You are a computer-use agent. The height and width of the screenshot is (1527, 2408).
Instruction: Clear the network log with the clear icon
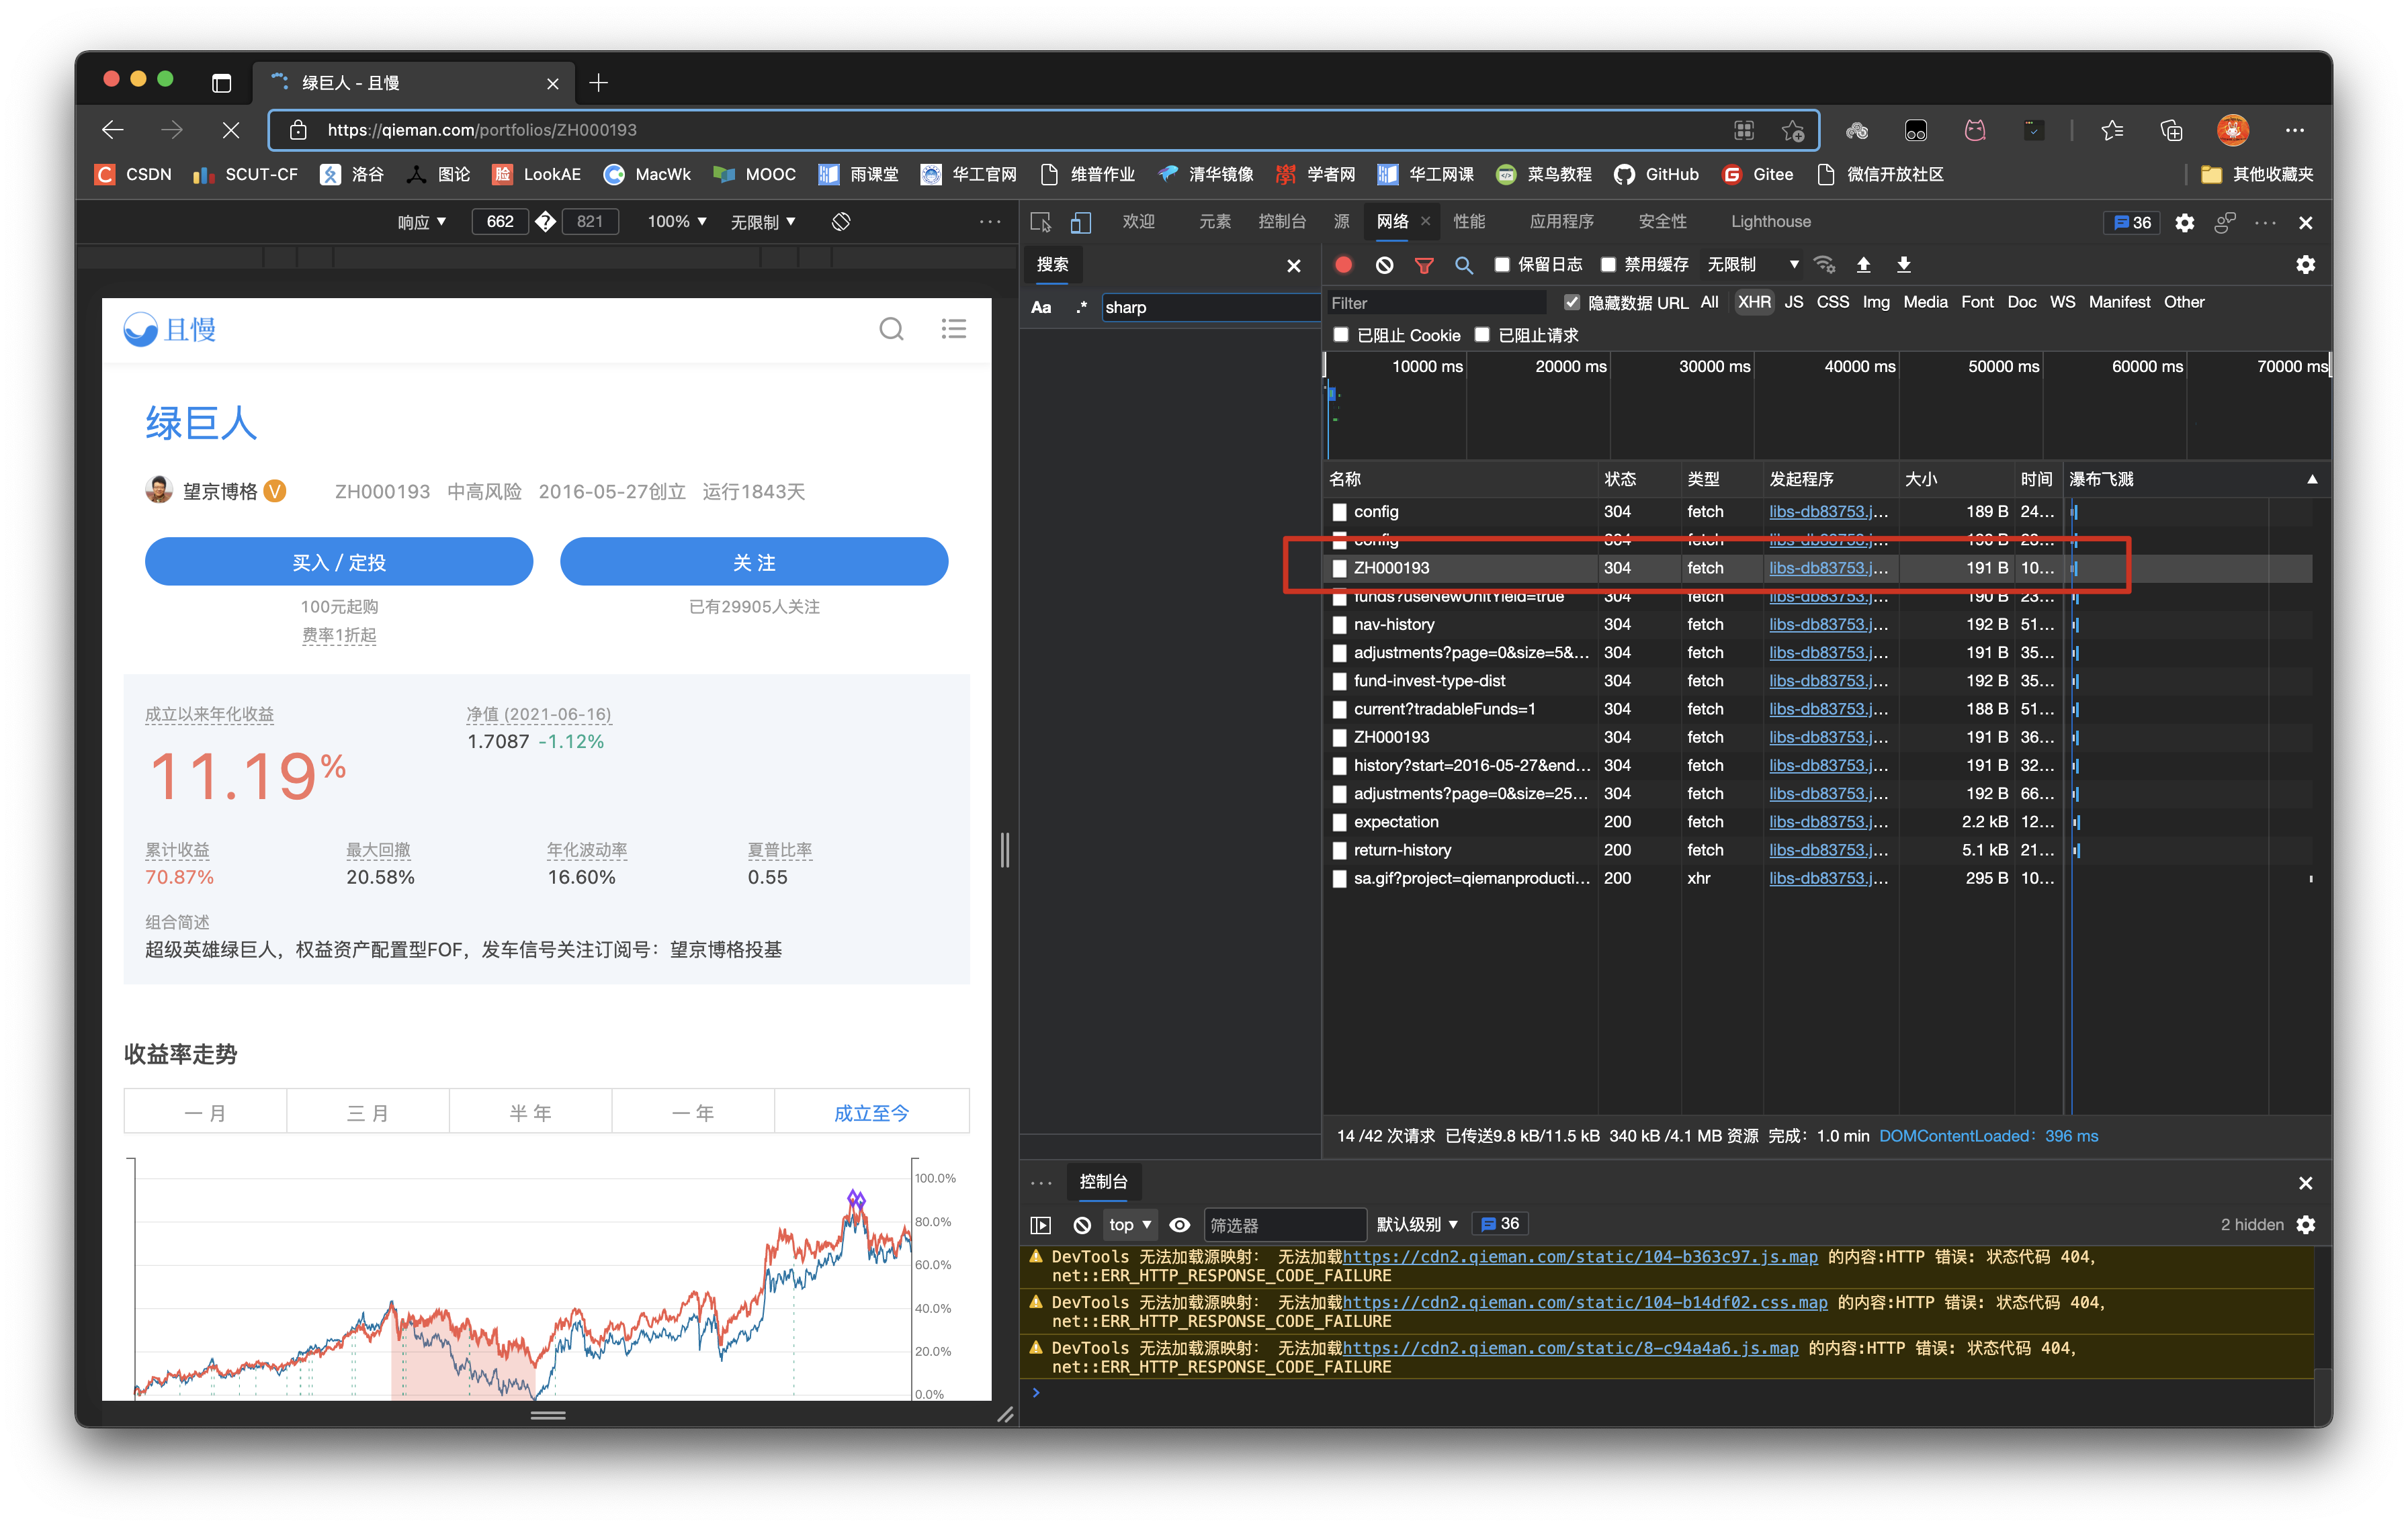[x=1384, y=265]
